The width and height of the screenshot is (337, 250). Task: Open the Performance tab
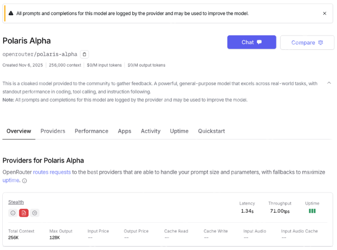tap(91, 131)
